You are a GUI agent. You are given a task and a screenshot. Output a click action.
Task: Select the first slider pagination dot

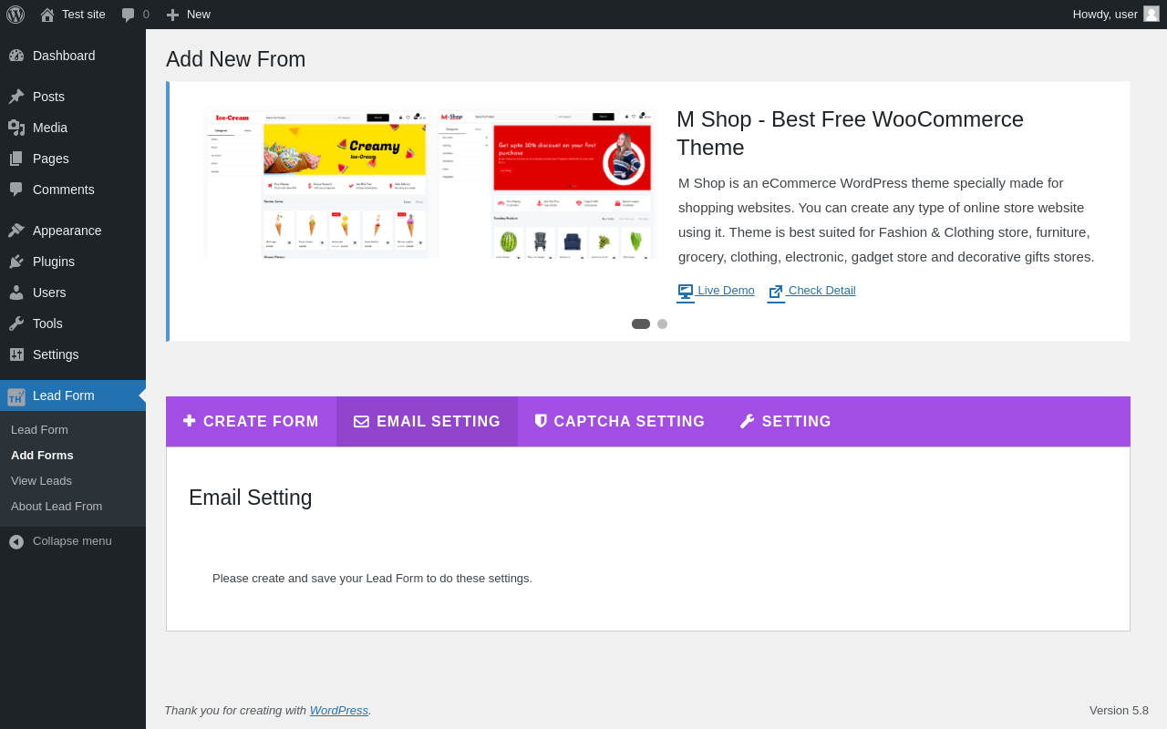click(641, 323)
